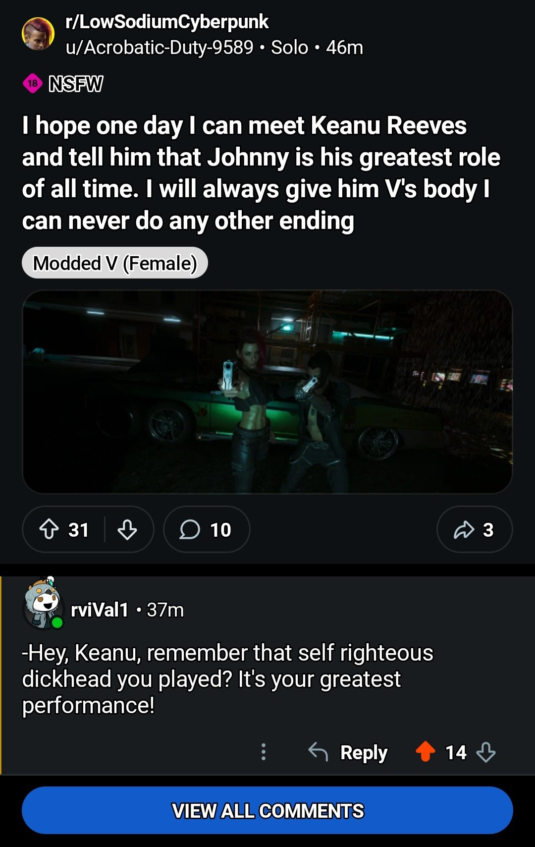
Task: Upvote the post with 31 votes
Action: pyautogui.click(x=49, y=529)
